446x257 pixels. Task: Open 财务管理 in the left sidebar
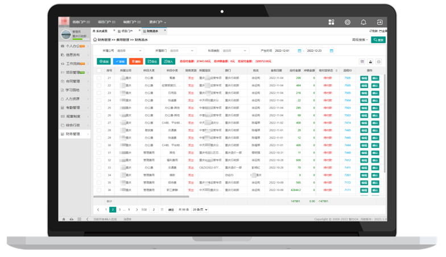pyautogui.click(x=73, y=134)
